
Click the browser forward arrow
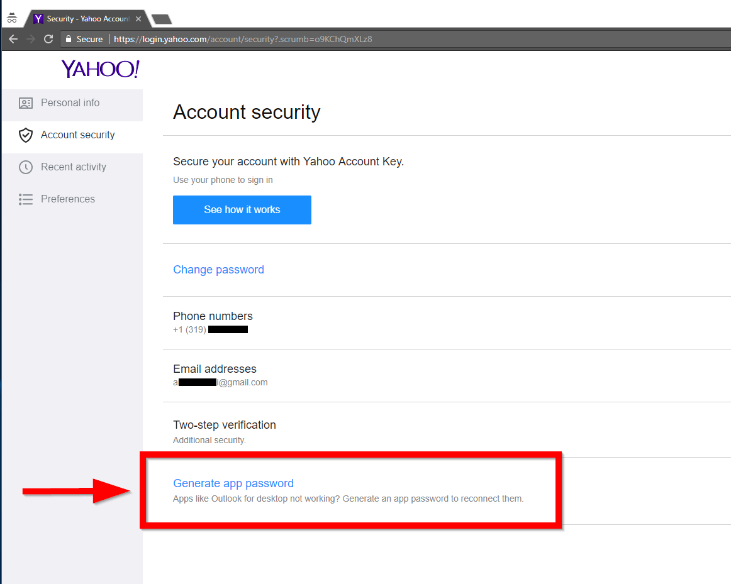31,39
